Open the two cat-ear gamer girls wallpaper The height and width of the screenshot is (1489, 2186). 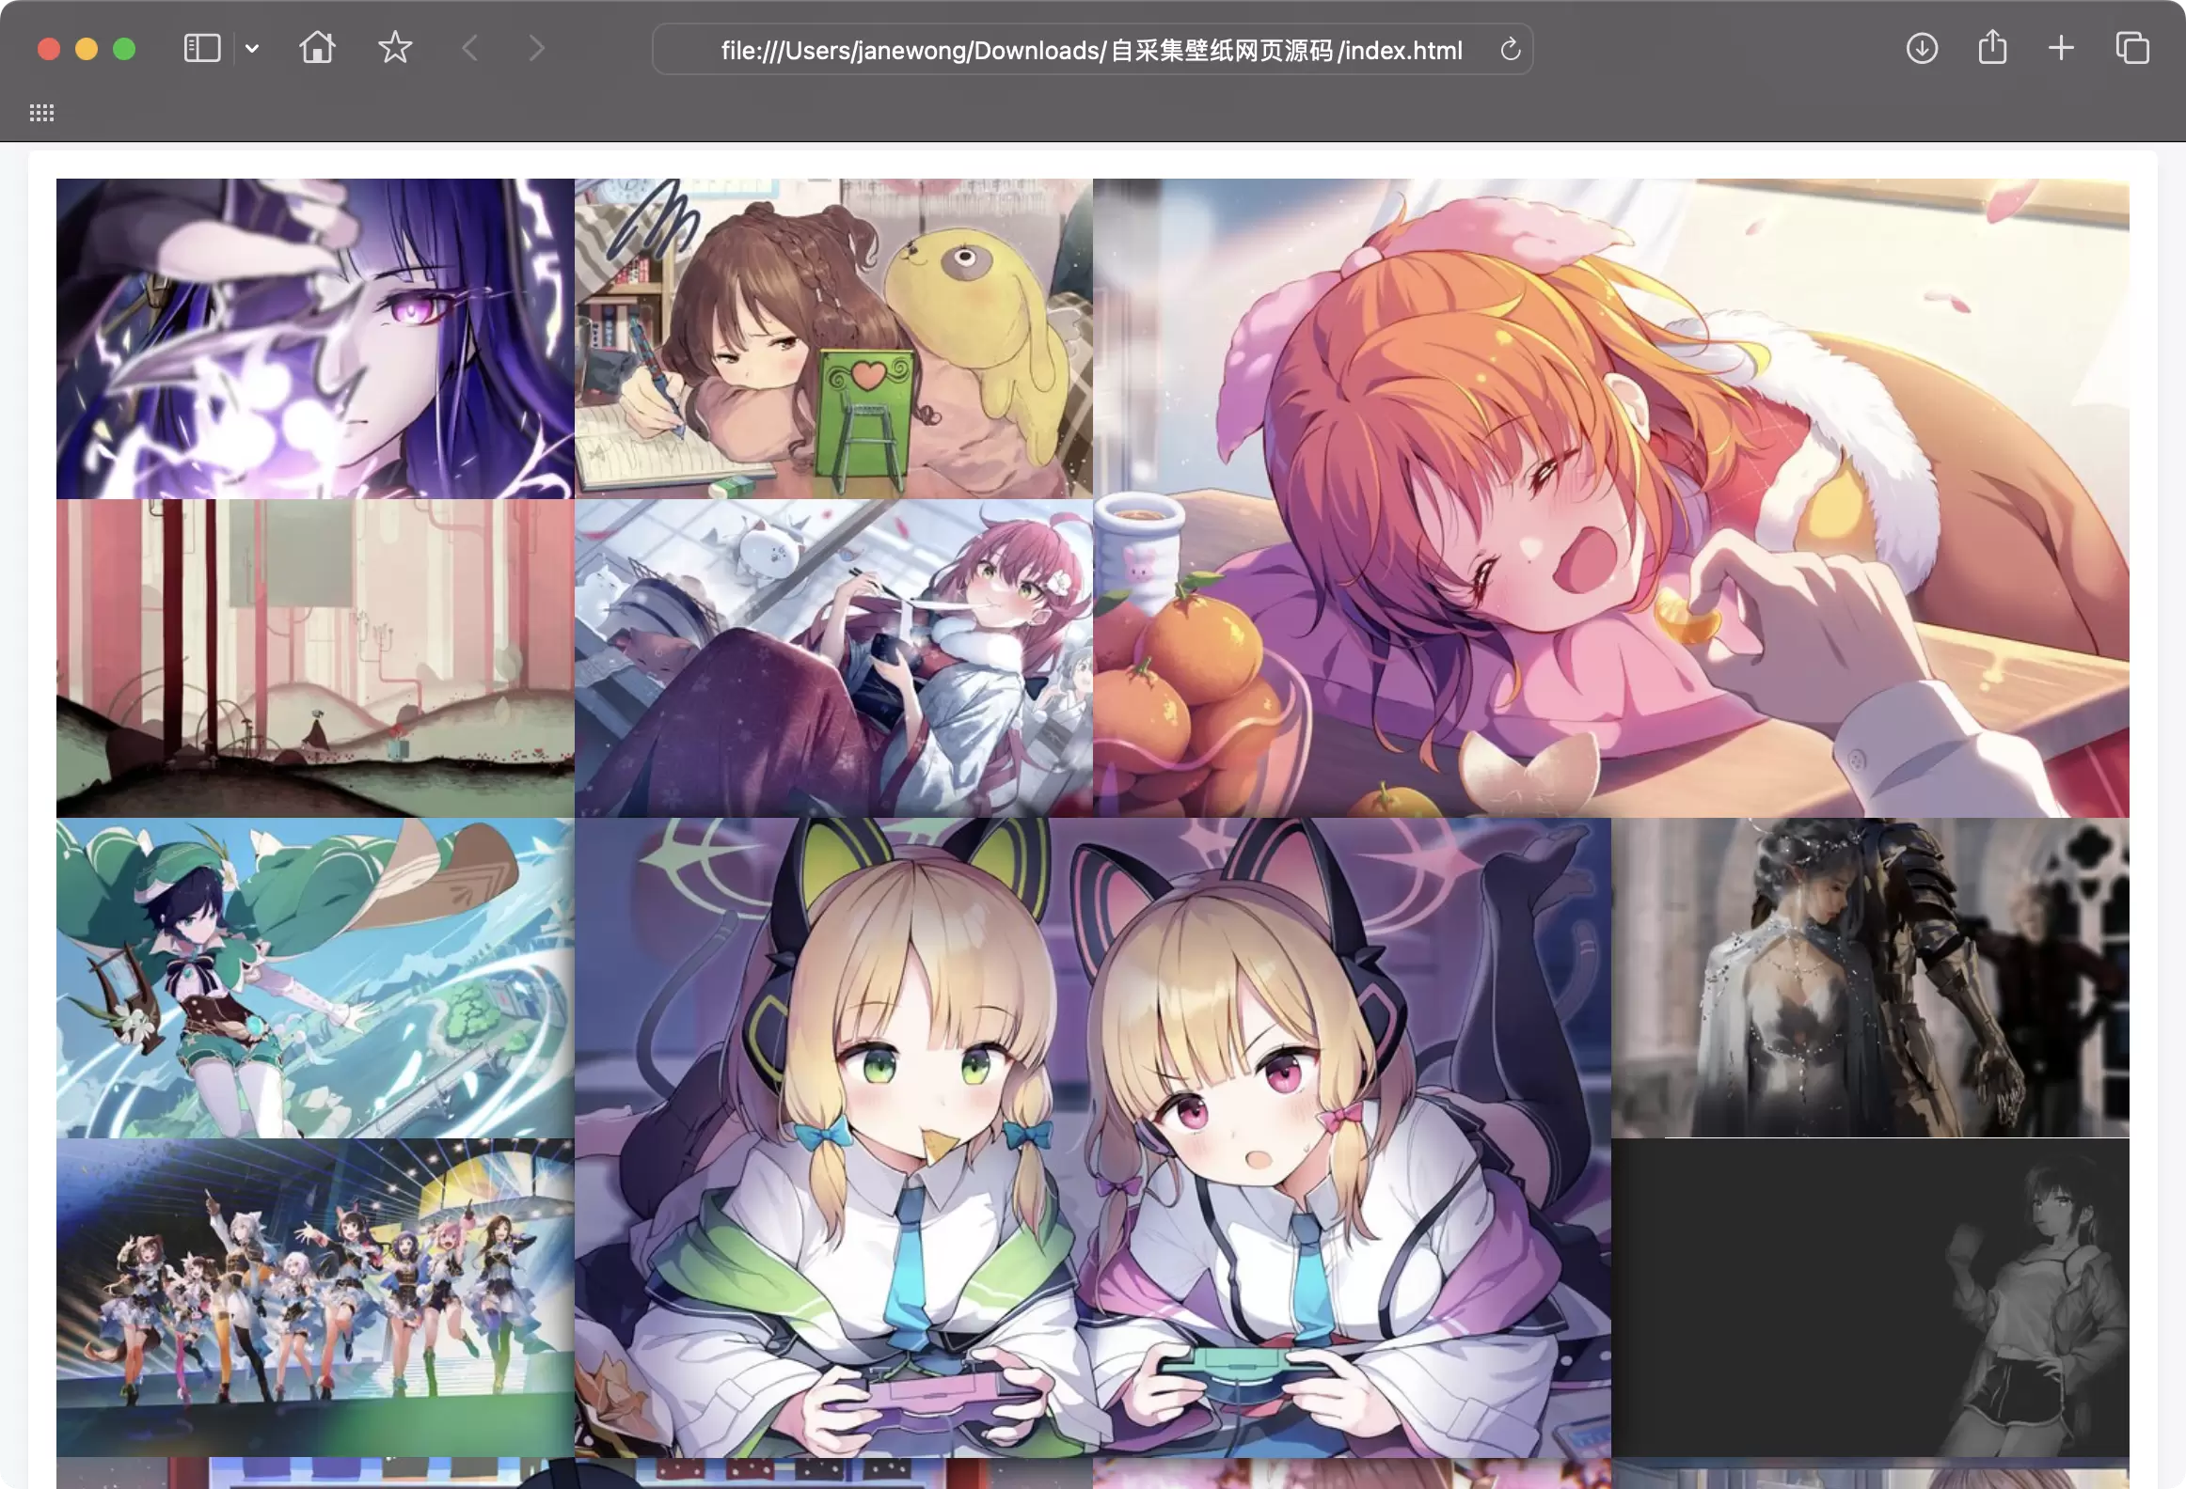click(1093, 1137)
